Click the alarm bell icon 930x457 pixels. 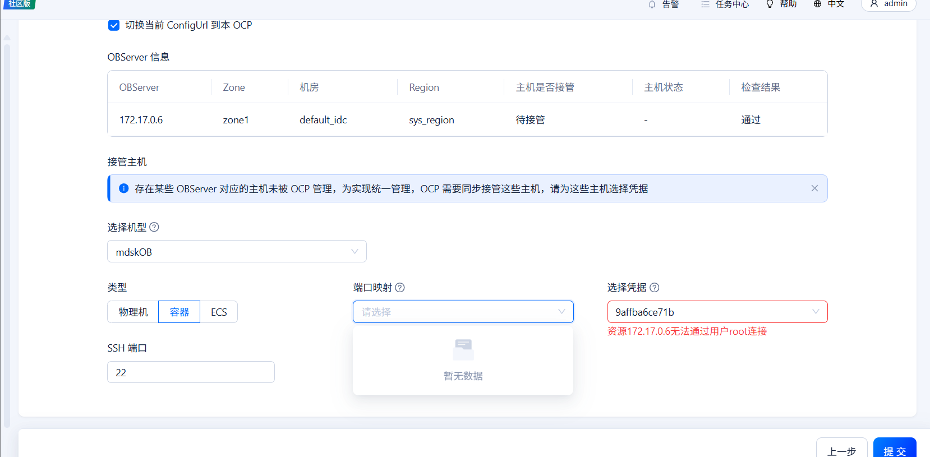pyautogui.click(x=652, y=4)
